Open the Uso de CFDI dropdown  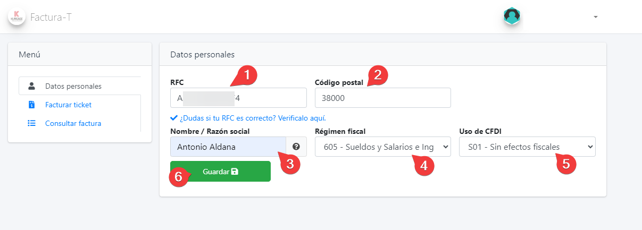click(527, 147)
